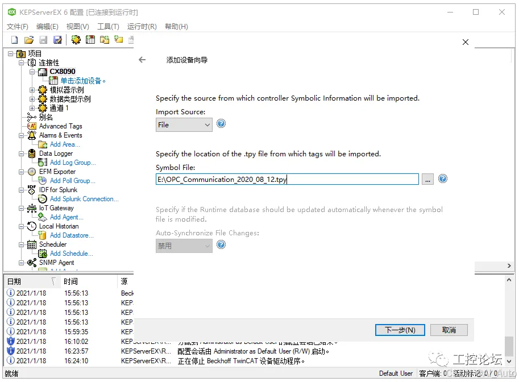Open the 编辑(E) menu
This screenshot has width=519, height=382.
(x=47, y=27)
